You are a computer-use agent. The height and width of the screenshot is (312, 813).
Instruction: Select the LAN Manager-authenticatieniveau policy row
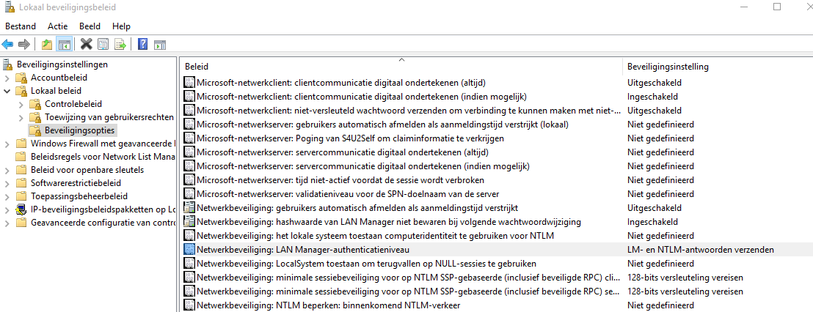[497, 250]
